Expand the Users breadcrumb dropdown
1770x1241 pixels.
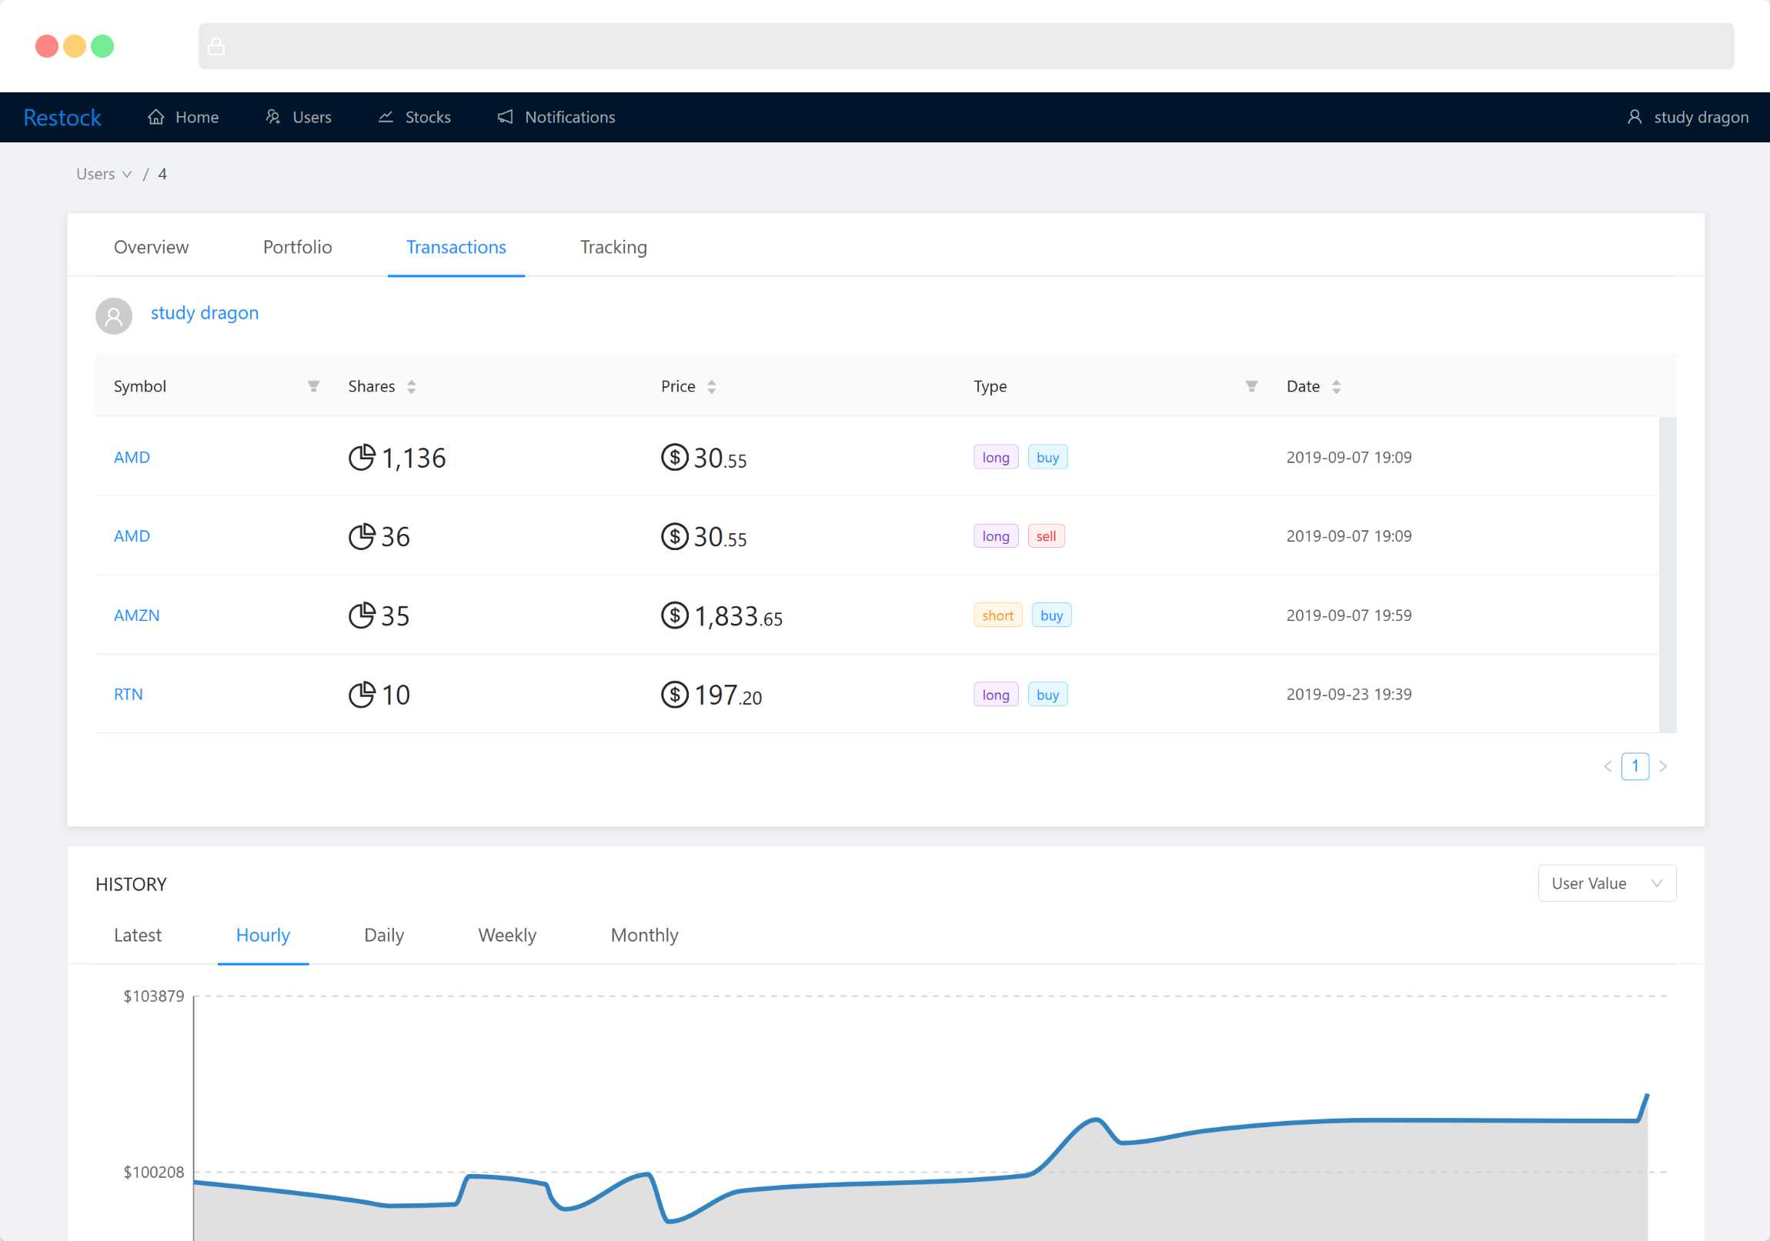click(x=103, y=174)
